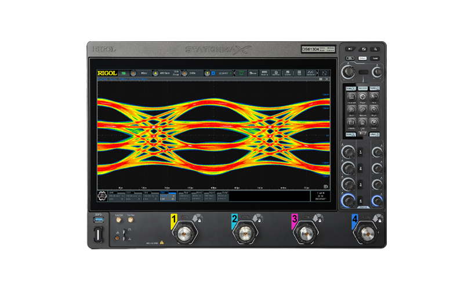Screen dimensions: 464x290
Task: Open the yellow trigger T icon
Action: 206,74
